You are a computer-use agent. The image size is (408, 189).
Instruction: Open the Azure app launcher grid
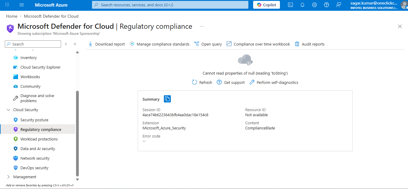pos(8,5)
